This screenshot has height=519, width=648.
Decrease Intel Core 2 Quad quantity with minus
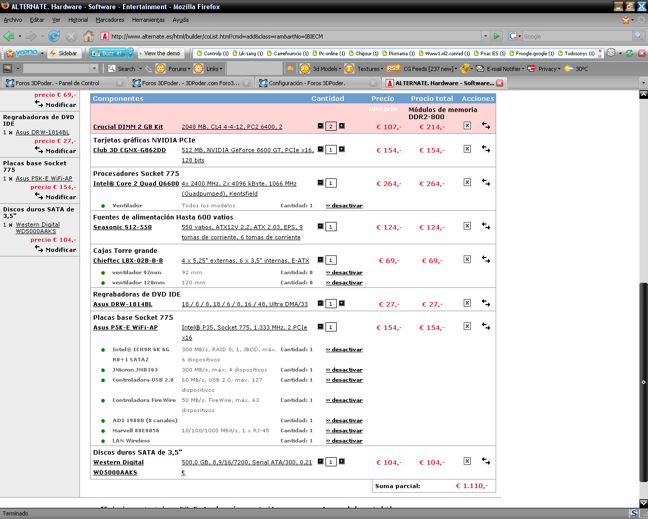(x=320, y=182)
